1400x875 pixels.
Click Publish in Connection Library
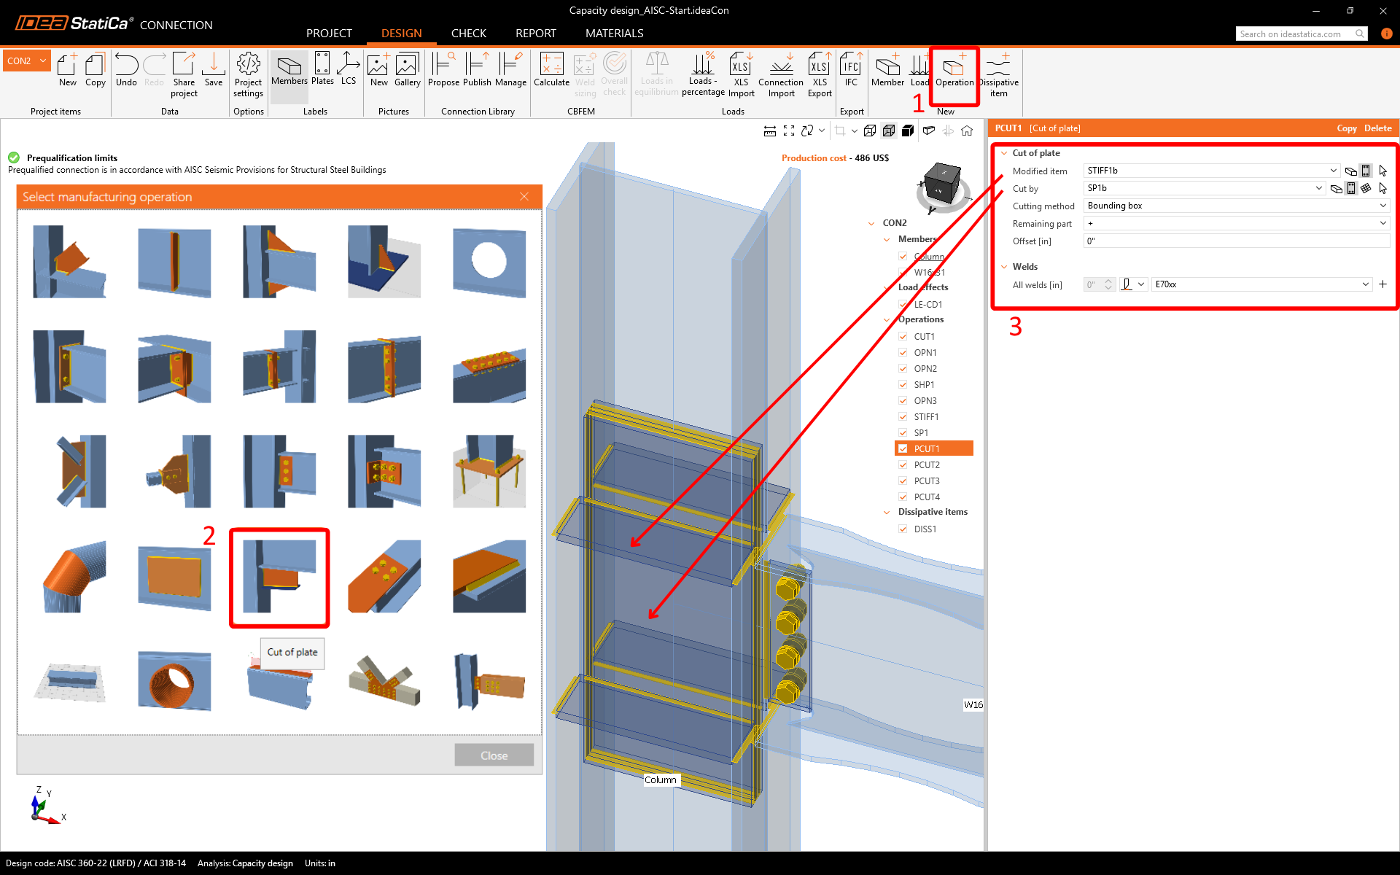pos(477,70)
